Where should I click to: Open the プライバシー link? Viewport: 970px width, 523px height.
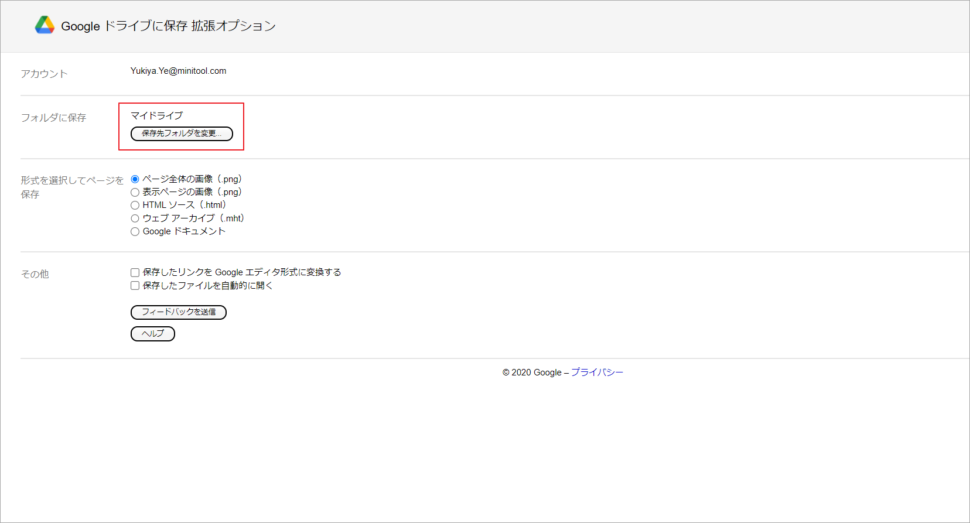point(597,372)
